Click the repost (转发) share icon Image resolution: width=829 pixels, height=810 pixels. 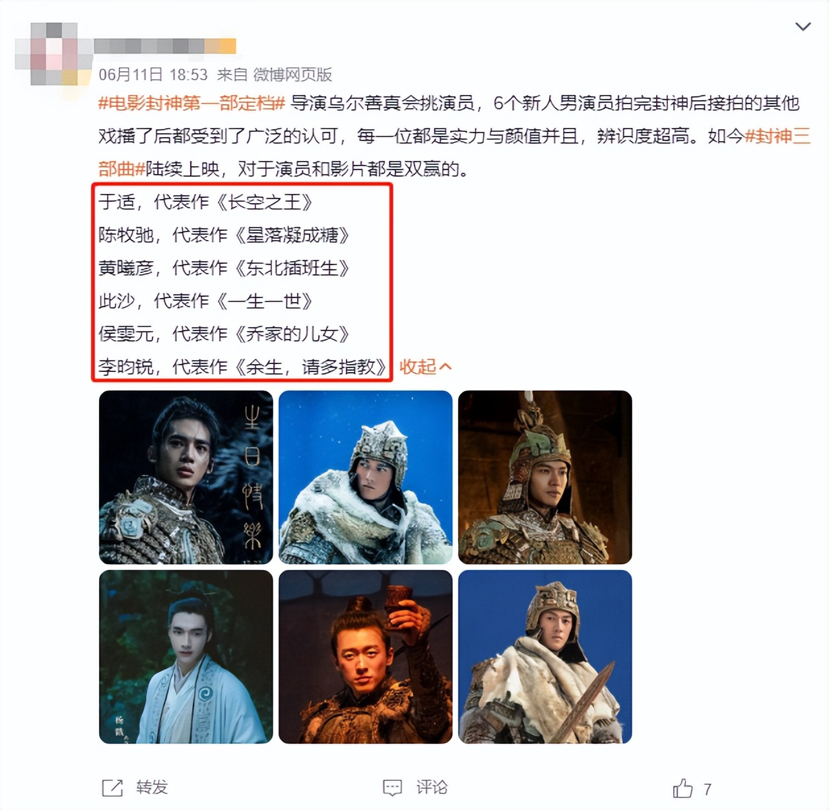tap(112, 788)
